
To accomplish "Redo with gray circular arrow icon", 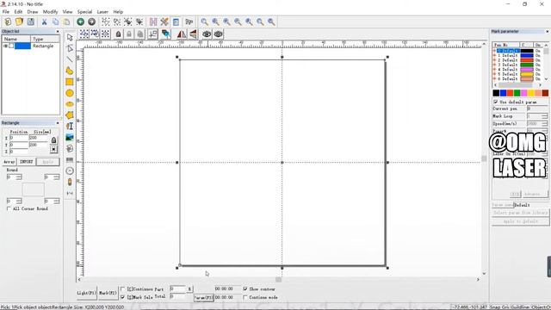I will pyautogui.click(x=92, y=22).
